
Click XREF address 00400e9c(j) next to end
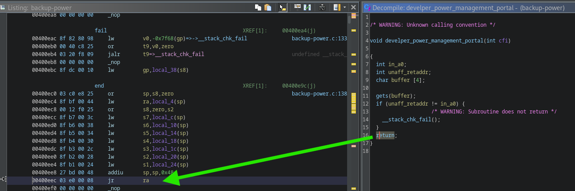pos(299,86)
